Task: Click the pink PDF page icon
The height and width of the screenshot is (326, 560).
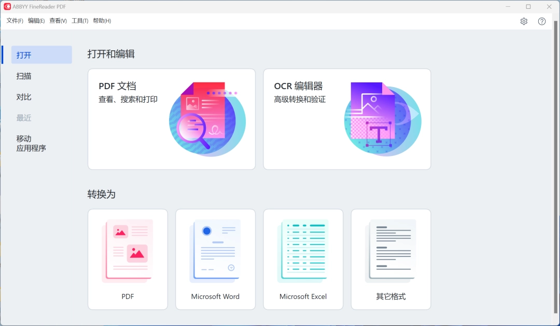Action: point(128,251)
